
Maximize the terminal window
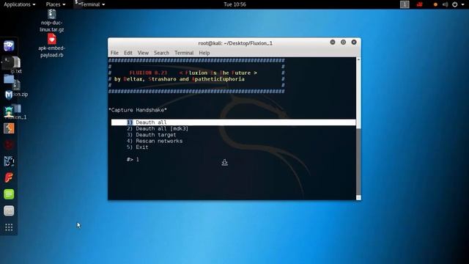344,43
